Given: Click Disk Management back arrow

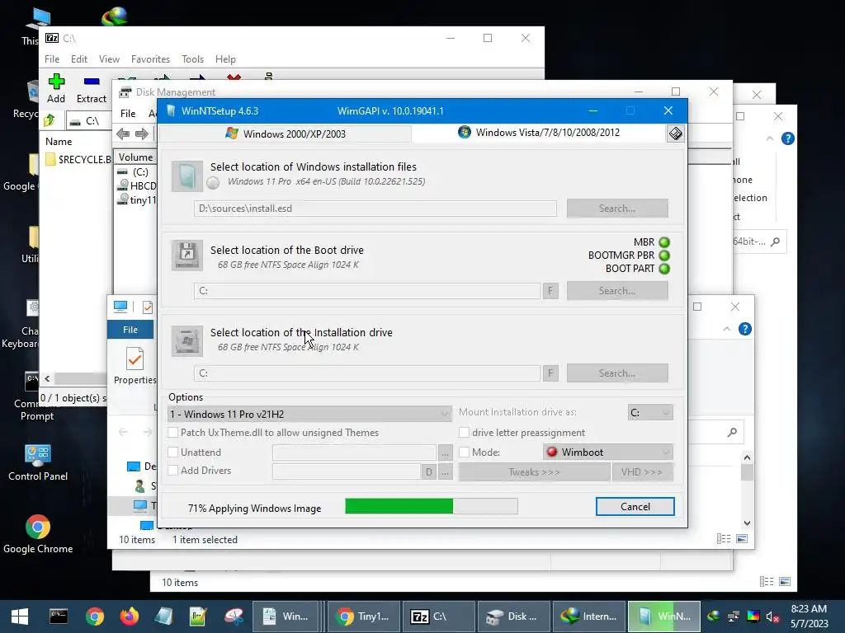Looking at the screenshot, I should 123,134.
